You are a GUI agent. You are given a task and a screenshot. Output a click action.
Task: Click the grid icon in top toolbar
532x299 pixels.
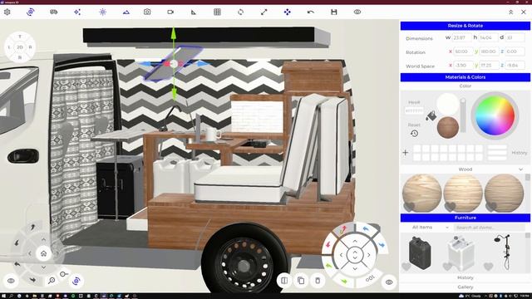217,12
